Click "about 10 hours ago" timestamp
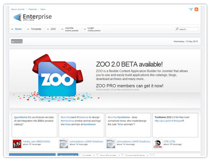Viewport: 211px width, 162px height. click(x=32, y=144)
